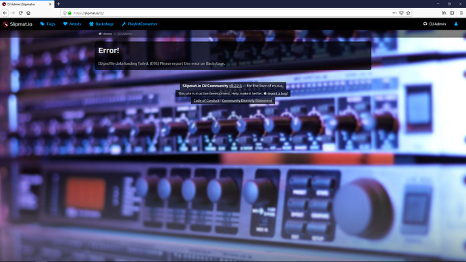The width and height of the screenshot is (466, 262).
Task: Bookmark this page with star icon
Action: 408,13
